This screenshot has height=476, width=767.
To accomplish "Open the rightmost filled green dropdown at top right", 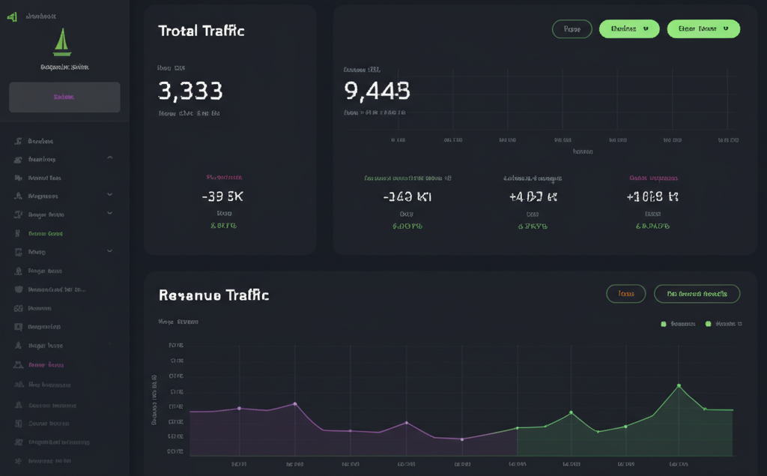I will (x=703, y=29).
